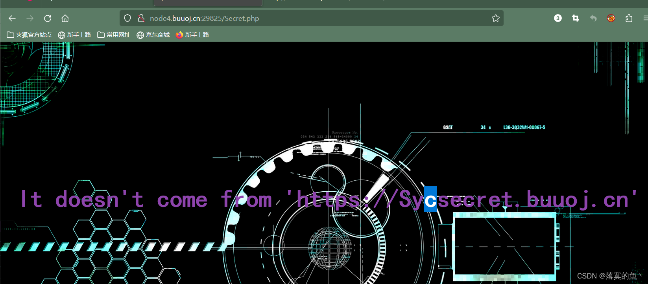Viewport: 648px width, 284px height.
Task: Open the Firefox-logo 新手上路 bookmark
Action: 192,35
